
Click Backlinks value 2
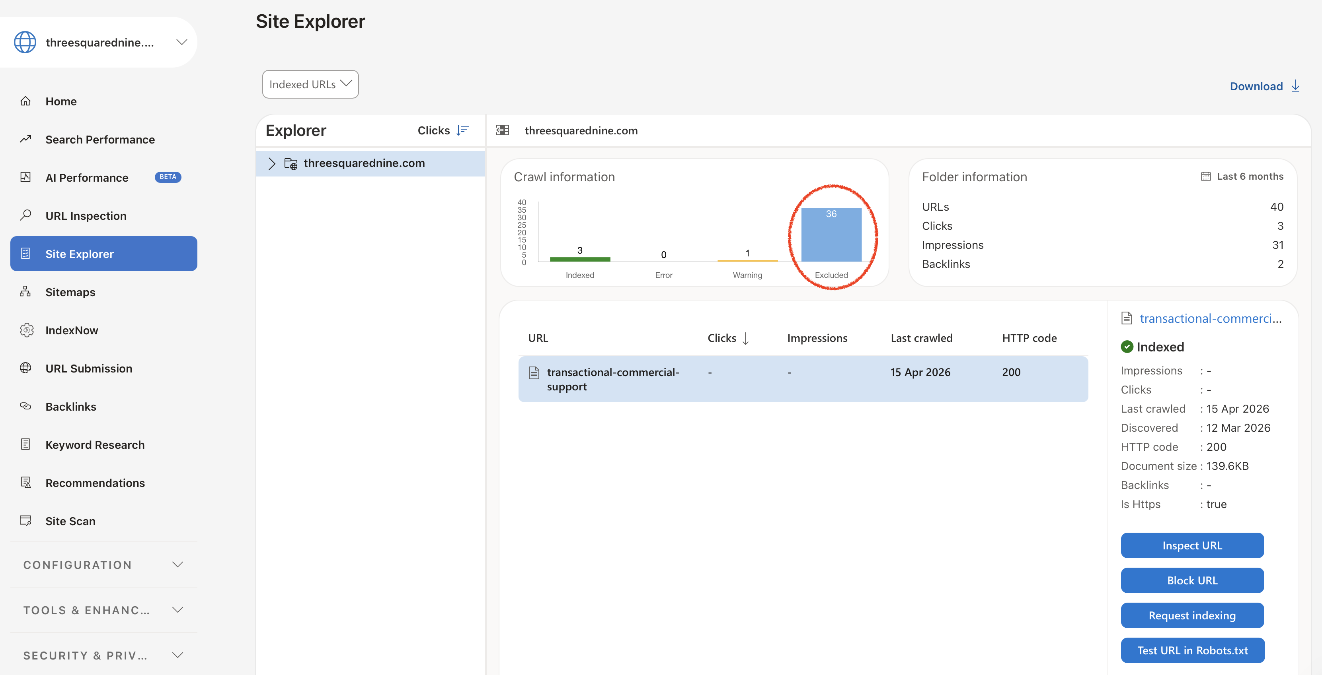1281,264
